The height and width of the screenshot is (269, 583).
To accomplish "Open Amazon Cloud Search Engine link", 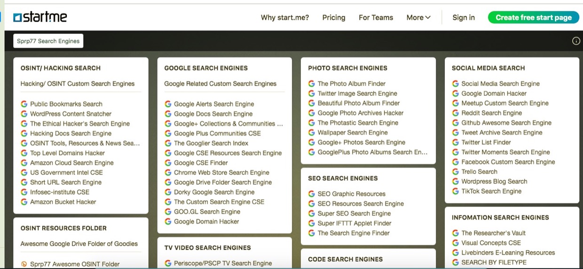I will click(x=72, y=163).
